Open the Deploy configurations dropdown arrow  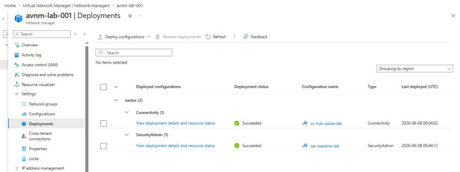[148, 37]
